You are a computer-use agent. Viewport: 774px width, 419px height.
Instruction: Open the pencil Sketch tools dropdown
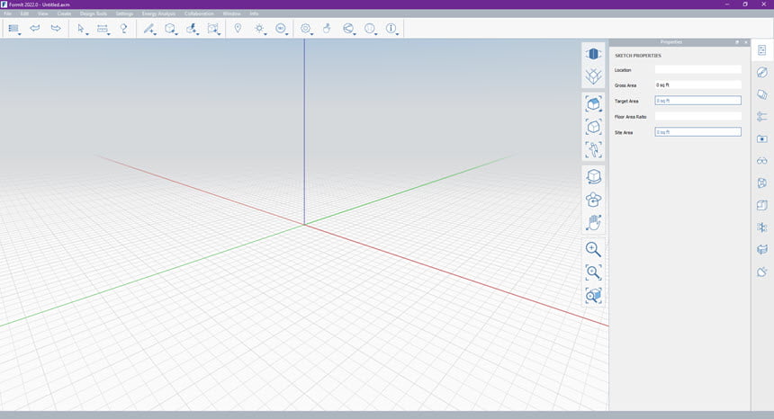tap(149, 29)
